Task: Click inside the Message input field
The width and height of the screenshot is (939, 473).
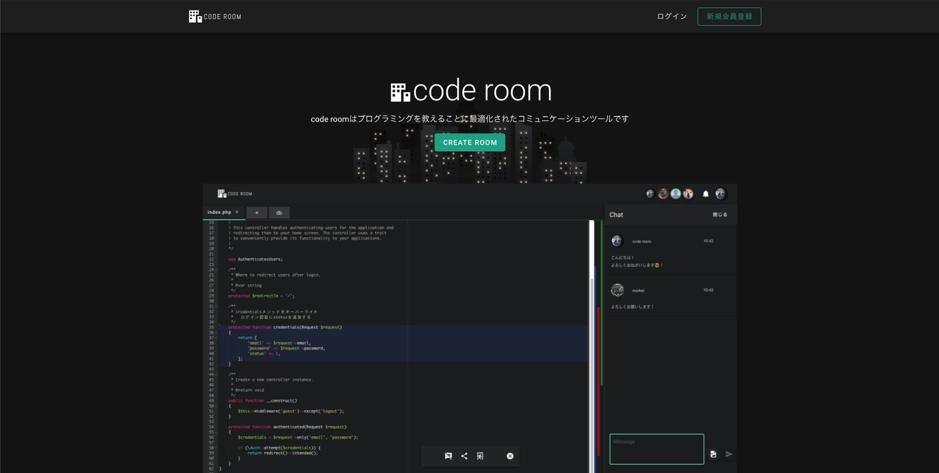Action: pyautogui.click(x=656, y=448)
